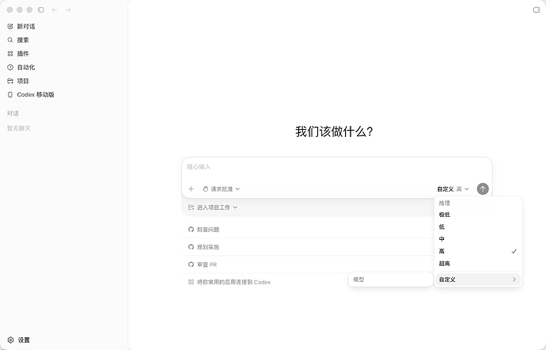The height and width of the screenshot is (350, 546).
Task: Open 项目 in the sidebar
Action: pyautogui.click(x=23, y=81)
